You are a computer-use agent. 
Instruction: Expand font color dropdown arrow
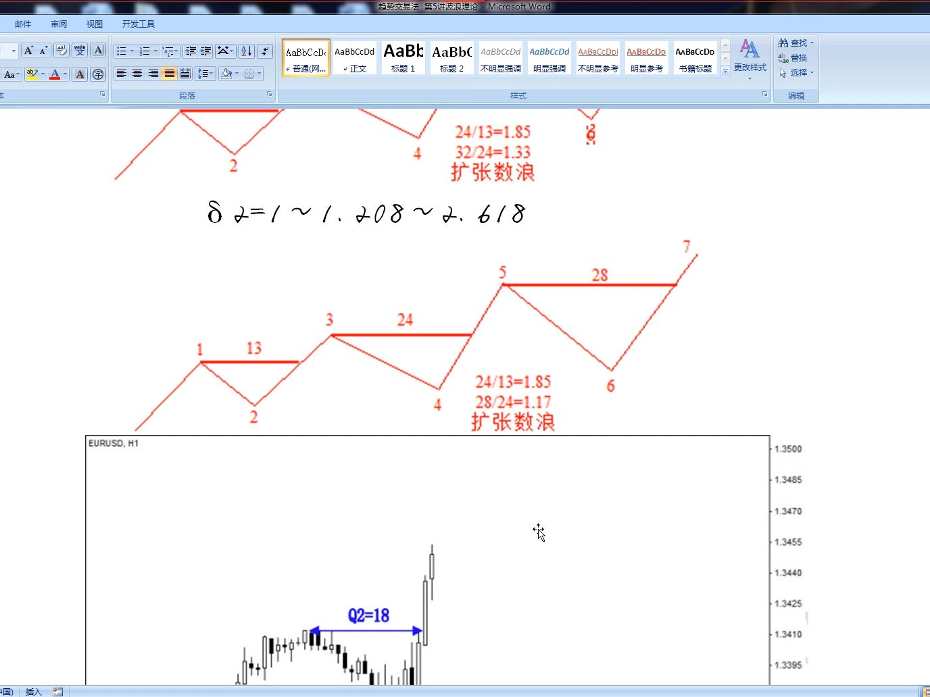tap(66, 74)
